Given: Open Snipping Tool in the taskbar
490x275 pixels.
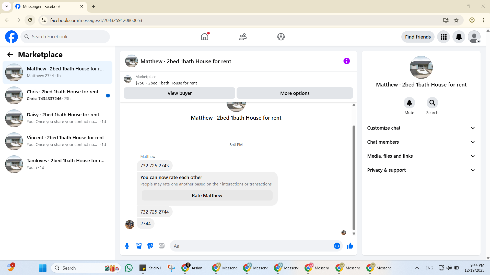Looking at the screenshot, I should pos(171,268).
